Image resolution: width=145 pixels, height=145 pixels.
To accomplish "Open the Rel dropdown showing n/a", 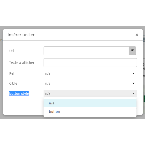I will coord(90,73).
